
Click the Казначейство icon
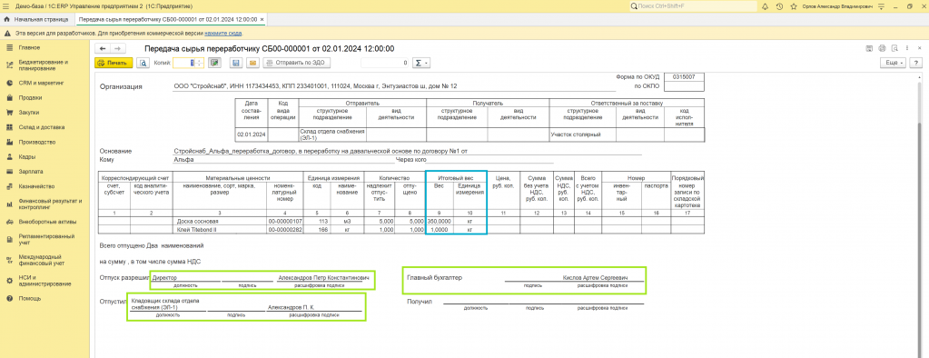[9, 186]
